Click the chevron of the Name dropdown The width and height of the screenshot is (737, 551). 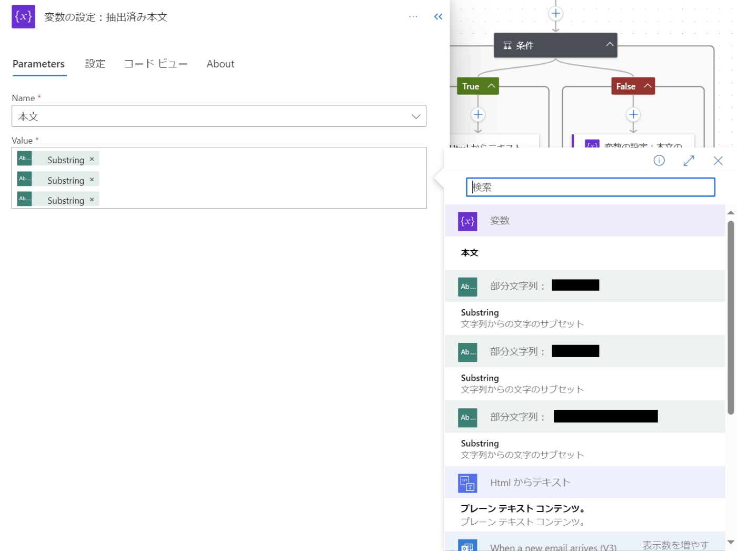(416, 116)
